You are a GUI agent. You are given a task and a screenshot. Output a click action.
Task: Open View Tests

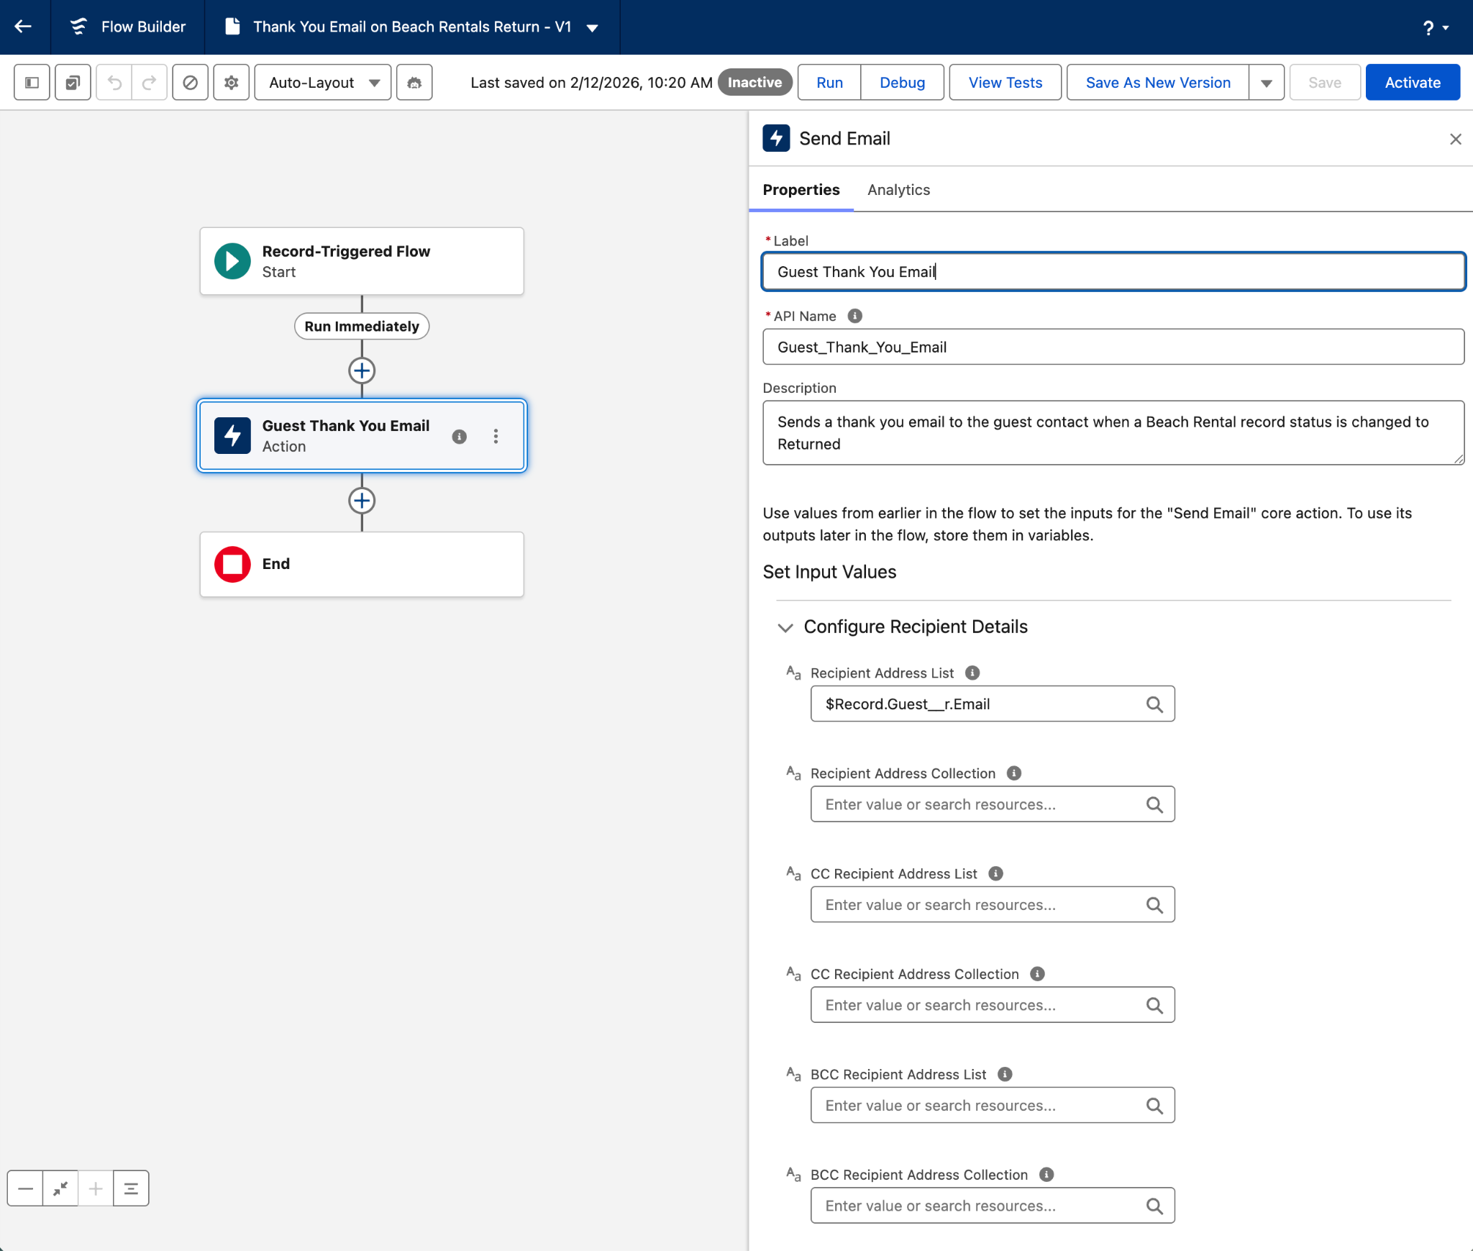pyautogui.click(x=1005, y=83)
